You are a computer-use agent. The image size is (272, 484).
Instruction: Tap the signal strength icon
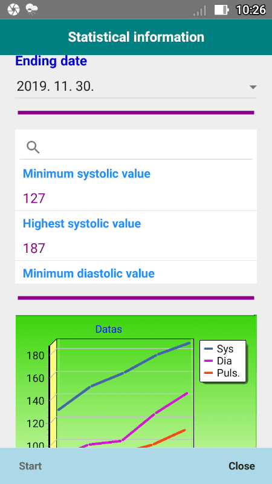(x=199, y=10)
